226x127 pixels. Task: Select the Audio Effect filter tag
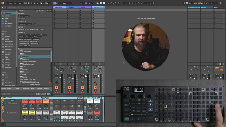31,24
